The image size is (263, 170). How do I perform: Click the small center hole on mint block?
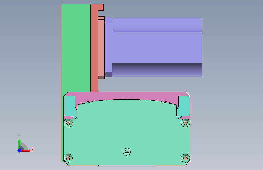pos(127,152)
